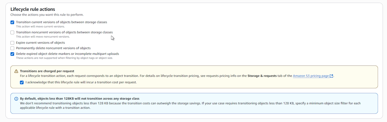Click the 'Permanently delete noncurrent versions' label text

53,48
